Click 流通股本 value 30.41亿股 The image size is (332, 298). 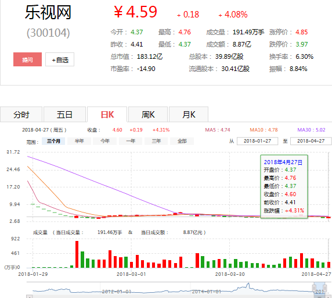point(236,69)
